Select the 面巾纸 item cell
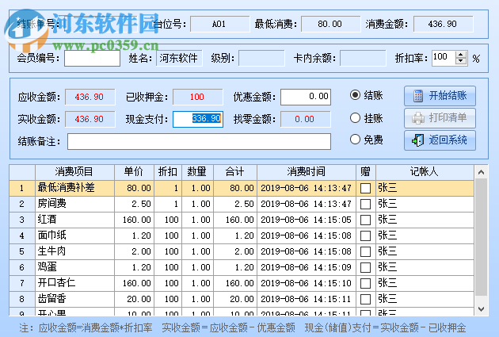 (x=74, y=236)
